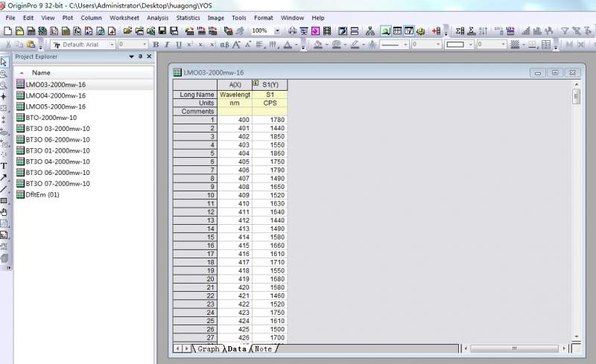Toggle underline text formatting

(x=178, y=45)
